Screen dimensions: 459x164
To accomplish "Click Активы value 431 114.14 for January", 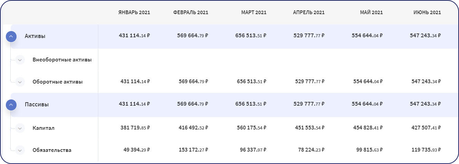I will tap(134, 36).
